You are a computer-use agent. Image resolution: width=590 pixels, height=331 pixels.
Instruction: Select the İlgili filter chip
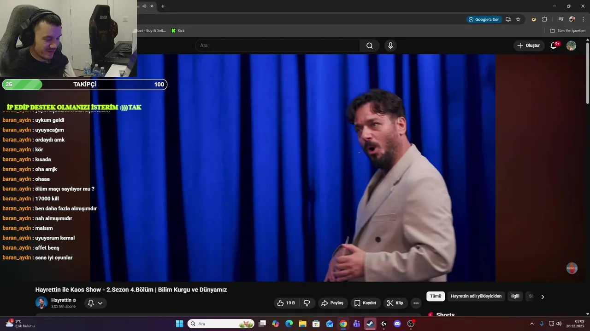click(515, 297)
